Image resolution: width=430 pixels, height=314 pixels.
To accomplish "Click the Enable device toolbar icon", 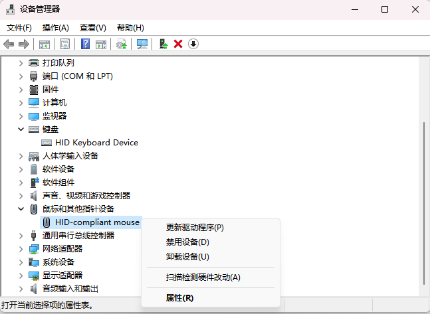I will click(x=163, y=44).
